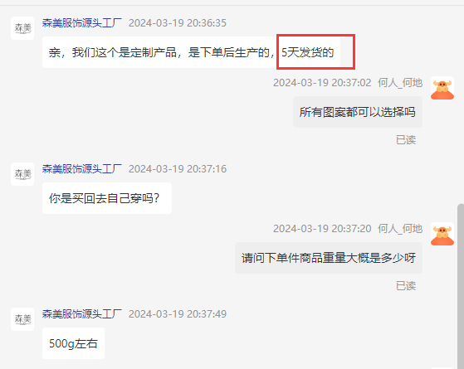The width and height of the screenshot is (464, 369).
Task: Click the first 森美 seller avatar
Action: (22, 28)
